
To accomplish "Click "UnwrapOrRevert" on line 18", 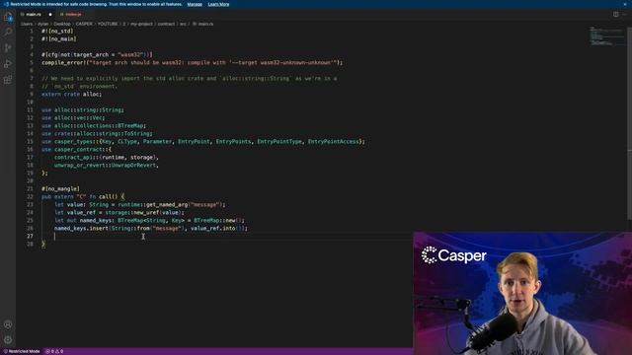I will (134, 165).
